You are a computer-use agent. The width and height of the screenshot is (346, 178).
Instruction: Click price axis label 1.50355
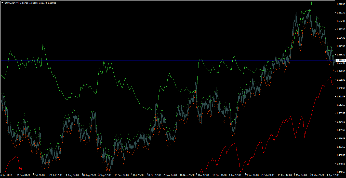(341, 113)
